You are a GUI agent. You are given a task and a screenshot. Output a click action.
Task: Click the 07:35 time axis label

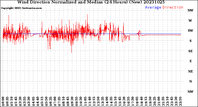(59, 101)
